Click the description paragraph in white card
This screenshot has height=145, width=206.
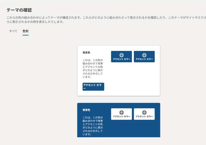tap(93, 69)
